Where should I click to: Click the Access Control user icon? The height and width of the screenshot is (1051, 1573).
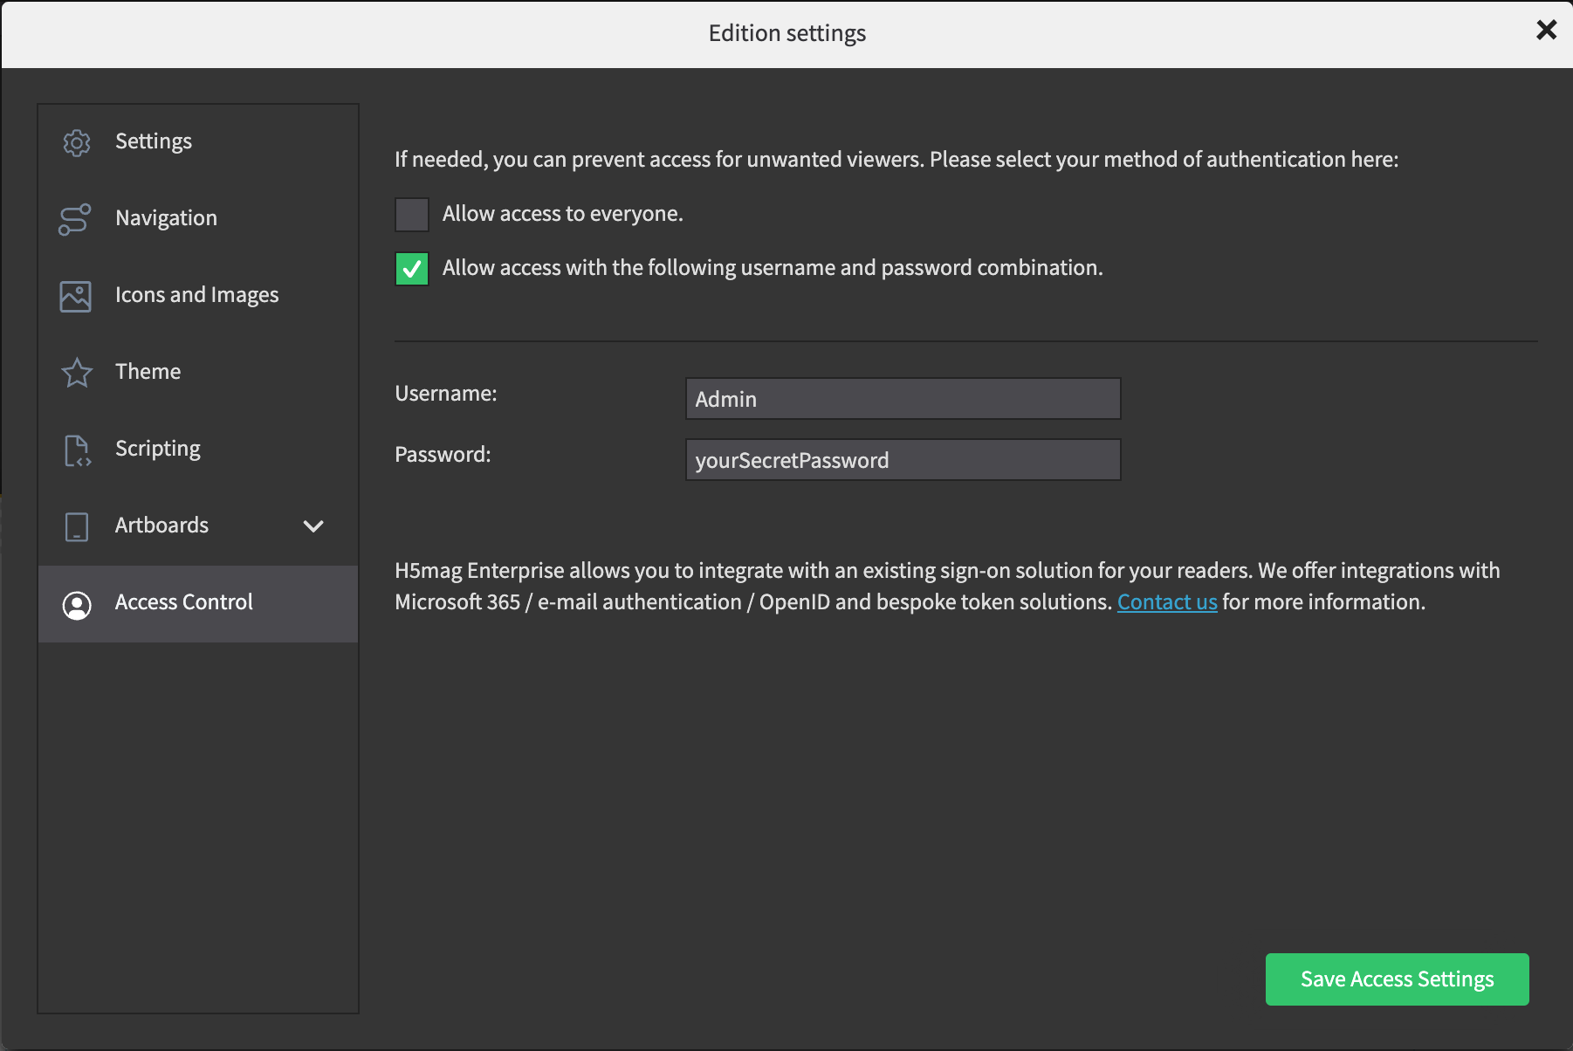click(77, 604)
